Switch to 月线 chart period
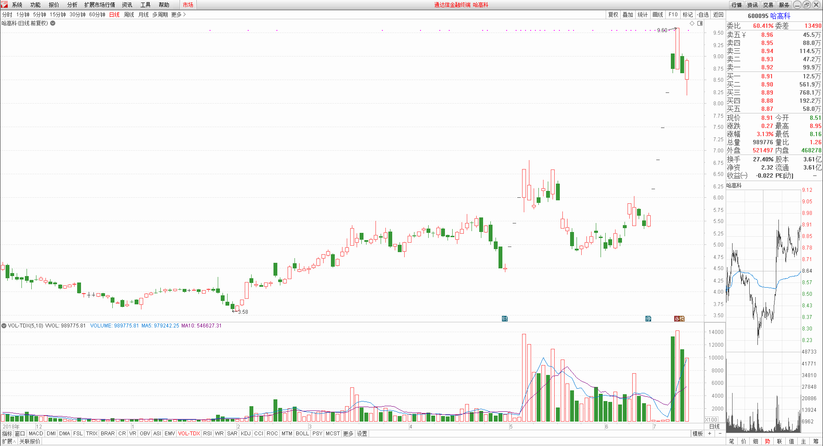The width and height of the screenshot is (823, 446). (x=144, y=15)
